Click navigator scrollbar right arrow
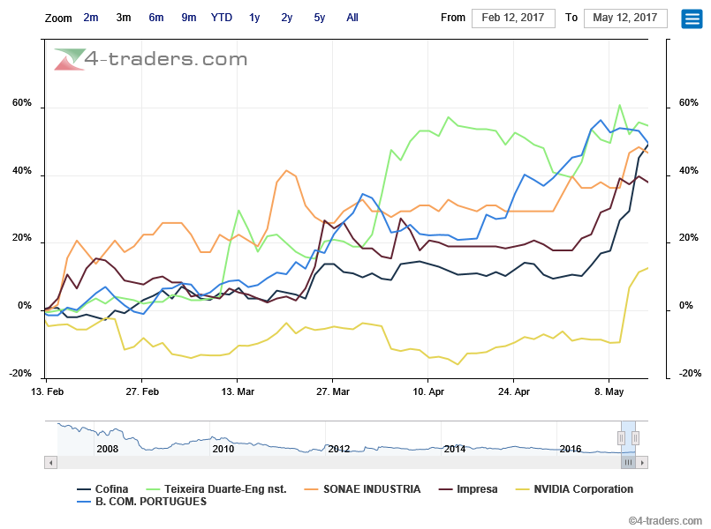This screenshot has width=711, height=529. [x=641, y=463]
